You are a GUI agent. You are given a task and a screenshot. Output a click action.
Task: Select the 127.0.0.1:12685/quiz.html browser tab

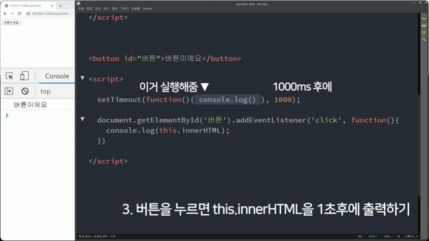tap(28, 6)
